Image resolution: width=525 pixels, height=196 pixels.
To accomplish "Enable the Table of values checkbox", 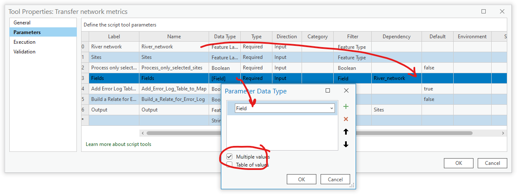I will point(229,165).
